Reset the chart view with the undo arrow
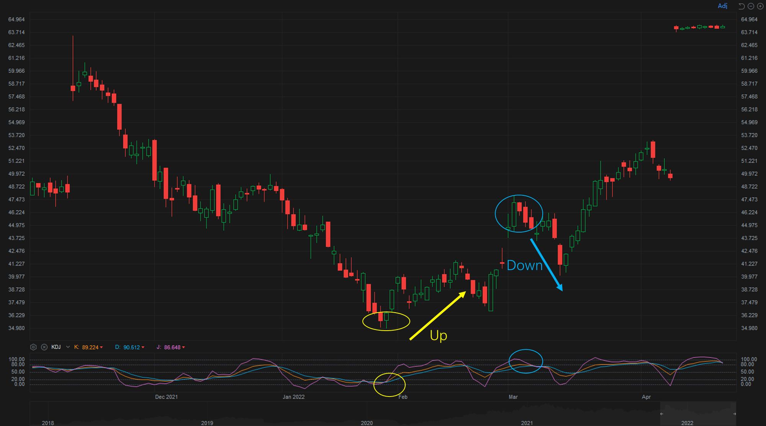The image size is (766, 426). (741, 6)
